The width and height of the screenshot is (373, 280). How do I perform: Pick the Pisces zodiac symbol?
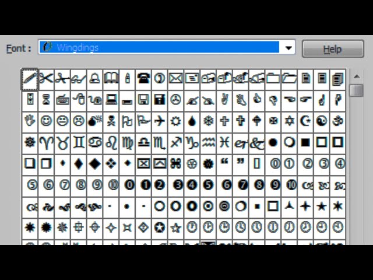pyautogui.click(x=224, y=142)
